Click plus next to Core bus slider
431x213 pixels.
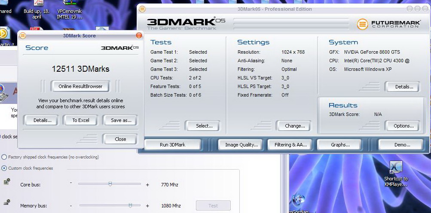pos(147,185)
